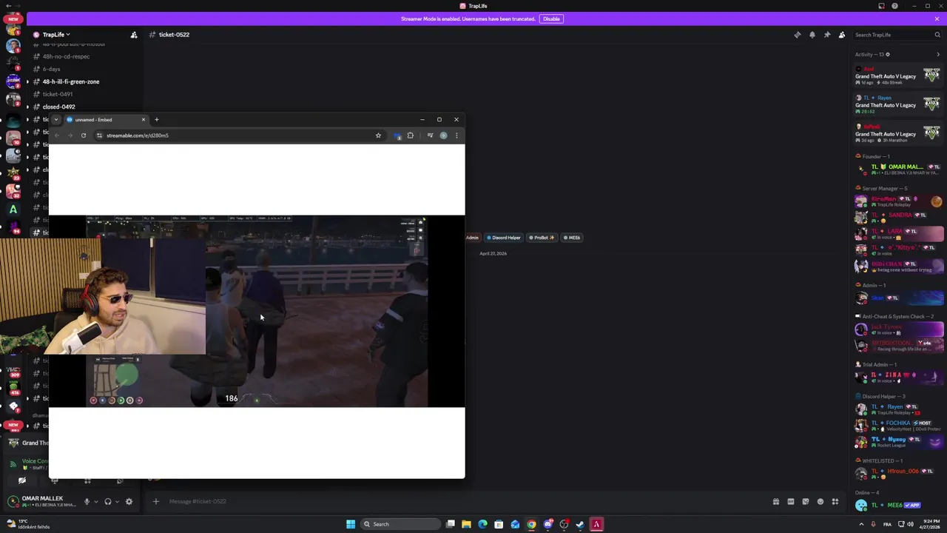Open notification settings bell icon
The height and width of the screenshot is (533, 947).
point(812,35)
